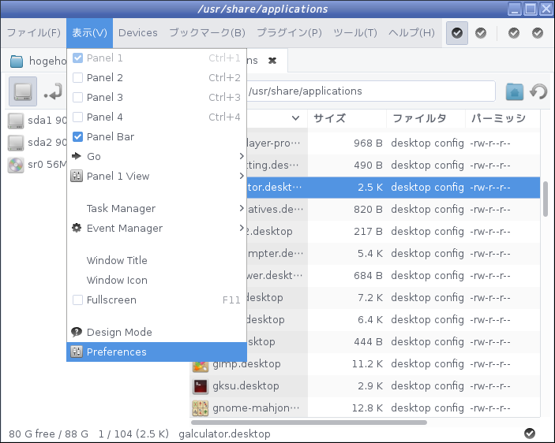Click the refresh arrow icon
555x443 pixels.
538,91
